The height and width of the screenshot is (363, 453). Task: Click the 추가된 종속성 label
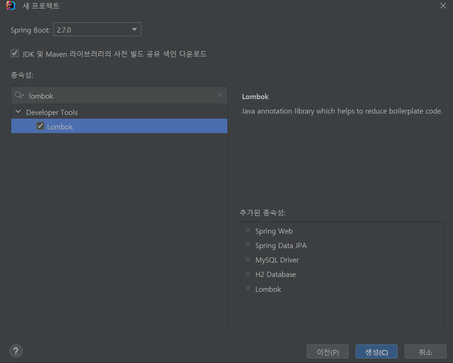pyautogui.click(x=262, y=213)
